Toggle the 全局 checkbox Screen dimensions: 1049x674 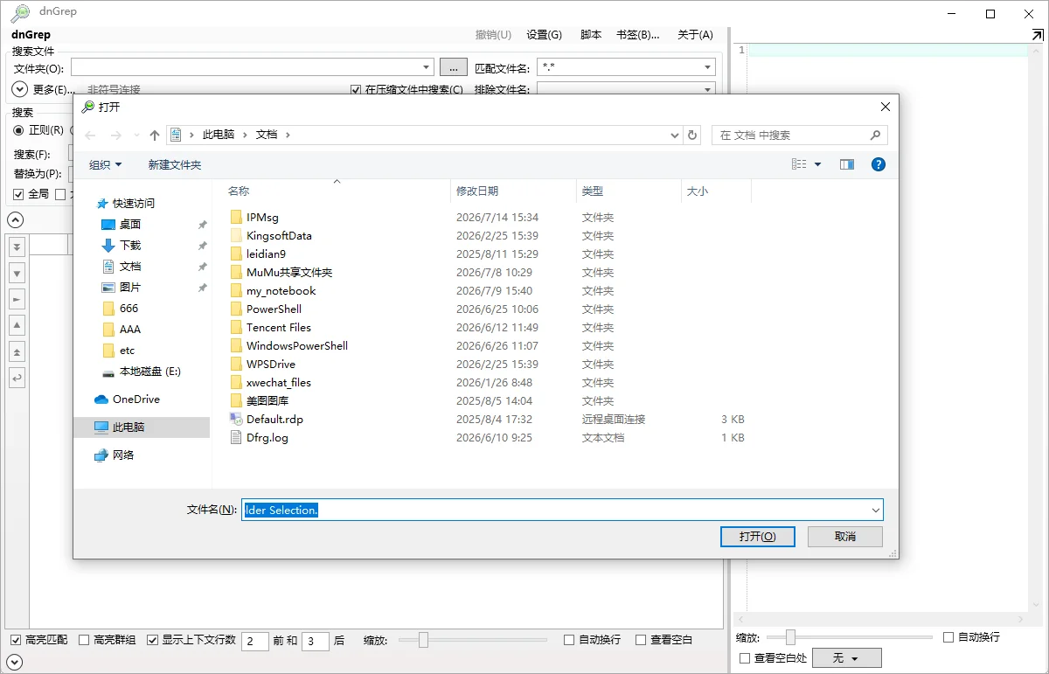pyautogui.click(x=18, y=194)
